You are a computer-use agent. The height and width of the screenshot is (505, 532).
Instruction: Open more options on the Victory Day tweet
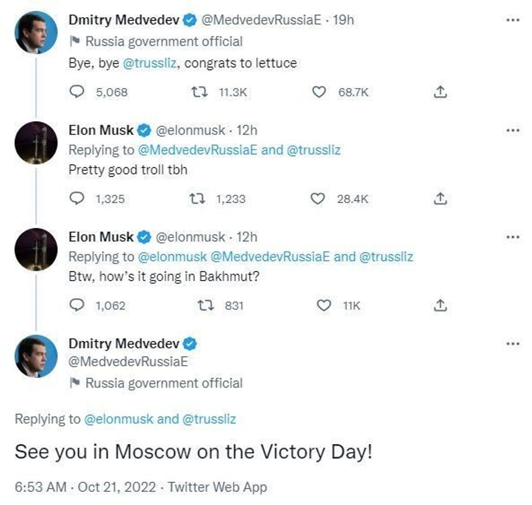pos(512,344)
